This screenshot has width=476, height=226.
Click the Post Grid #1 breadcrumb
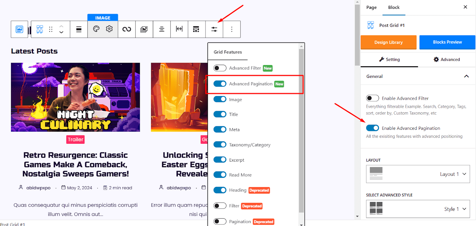pos(12,224)
